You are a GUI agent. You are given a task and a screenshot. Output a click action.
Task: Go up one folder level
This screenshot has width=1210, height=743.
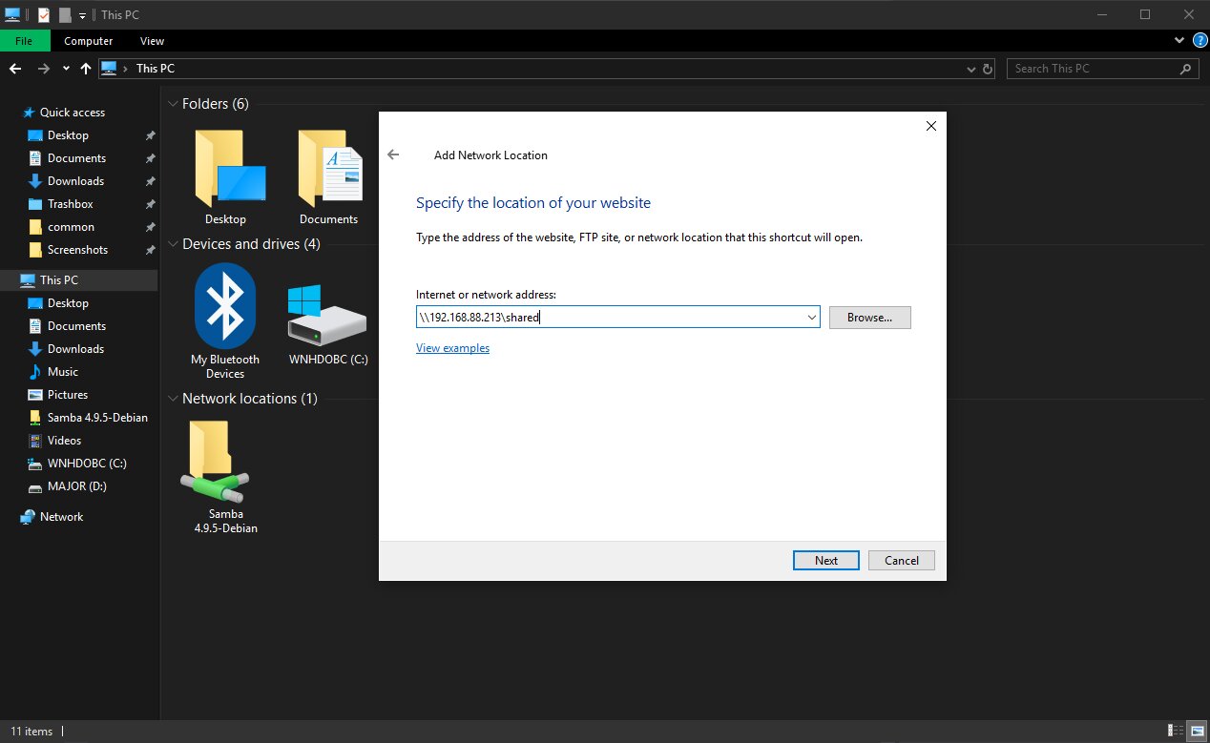tap(86, 69)
